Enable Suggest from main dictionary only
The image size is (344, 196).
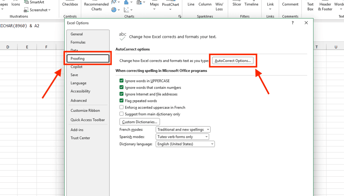click(x=121, y=114)
